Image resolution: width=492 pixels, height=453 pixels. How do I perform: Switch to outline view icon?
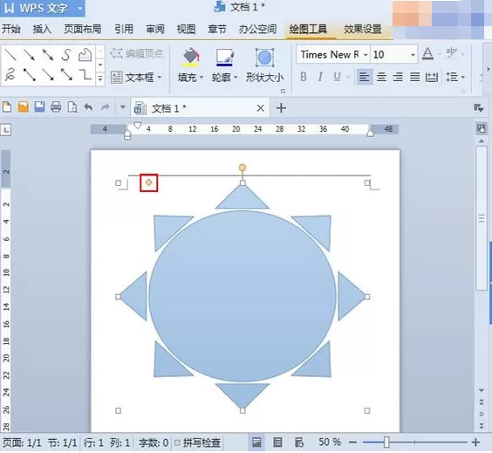(277, 443)
